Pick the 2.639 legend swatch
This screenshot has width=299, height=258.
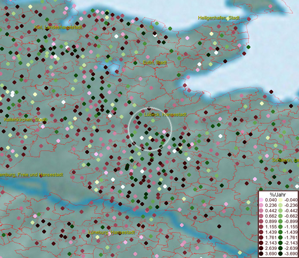point(261,248)
